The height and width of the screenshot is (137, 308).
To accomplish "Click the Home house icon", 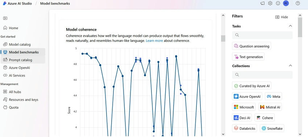I will click(x=5, y=28).
